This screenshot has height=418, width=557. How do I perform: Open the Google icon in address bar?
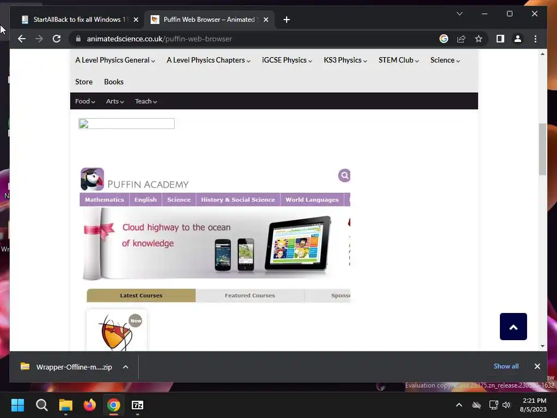click(444, 39)
